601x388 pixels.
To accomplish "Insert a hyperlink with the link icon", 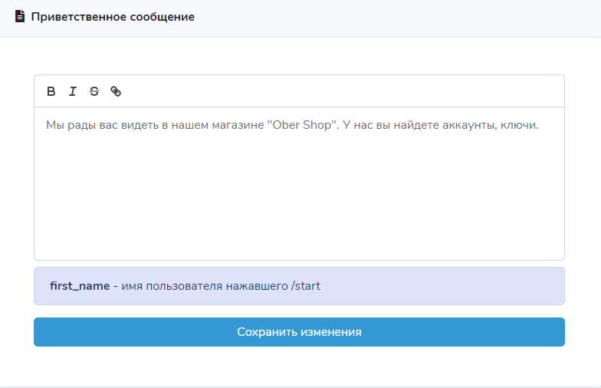I will click(x=116, y=91).
